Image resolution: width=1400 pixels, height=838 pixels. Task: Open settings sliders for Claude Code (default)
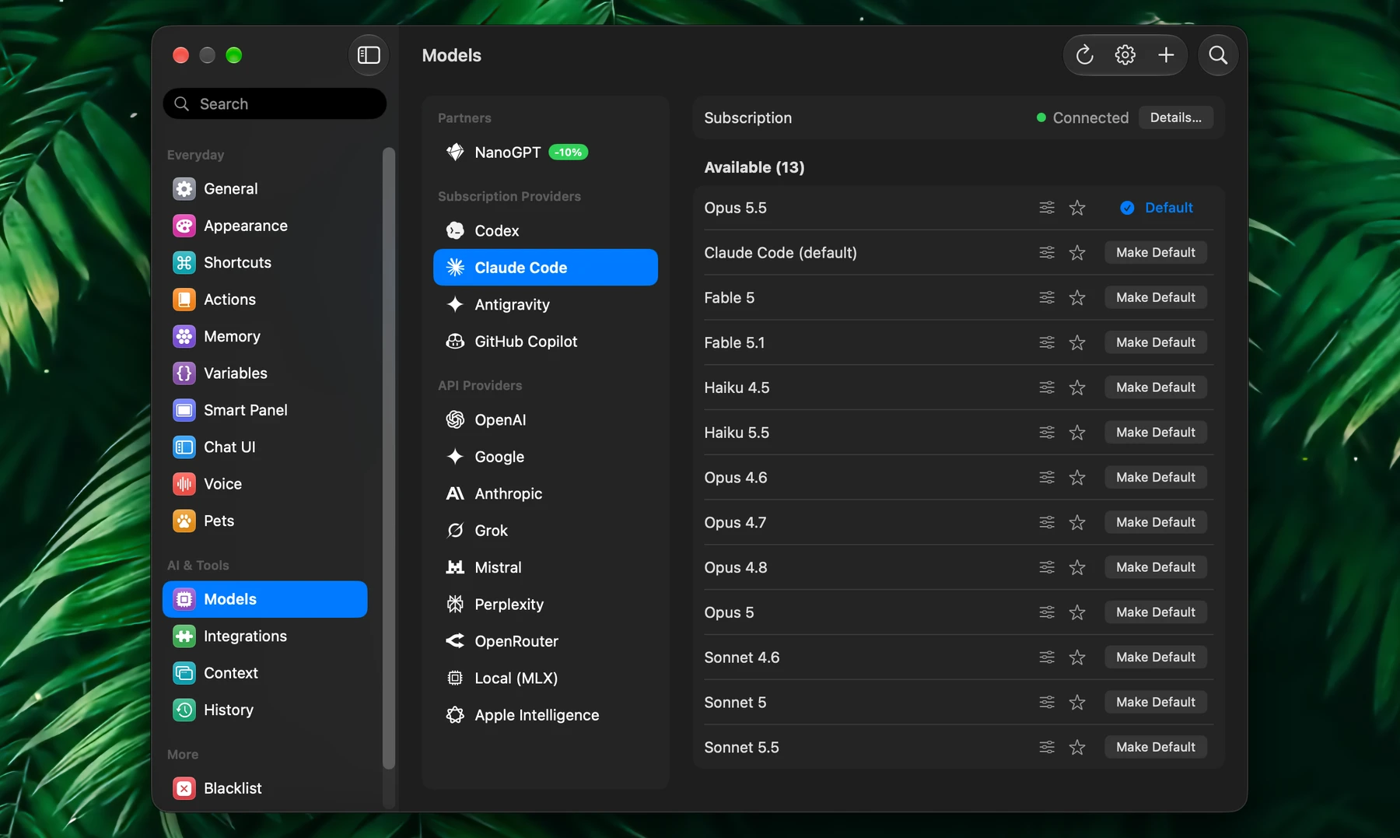coord(1047,253)
